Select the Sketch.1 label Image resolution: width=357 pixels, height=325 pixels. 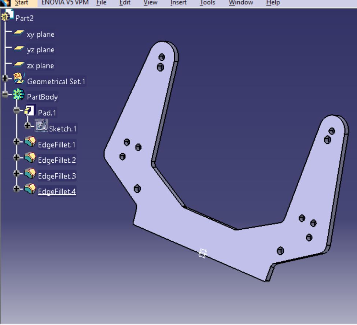pos(63,129)
